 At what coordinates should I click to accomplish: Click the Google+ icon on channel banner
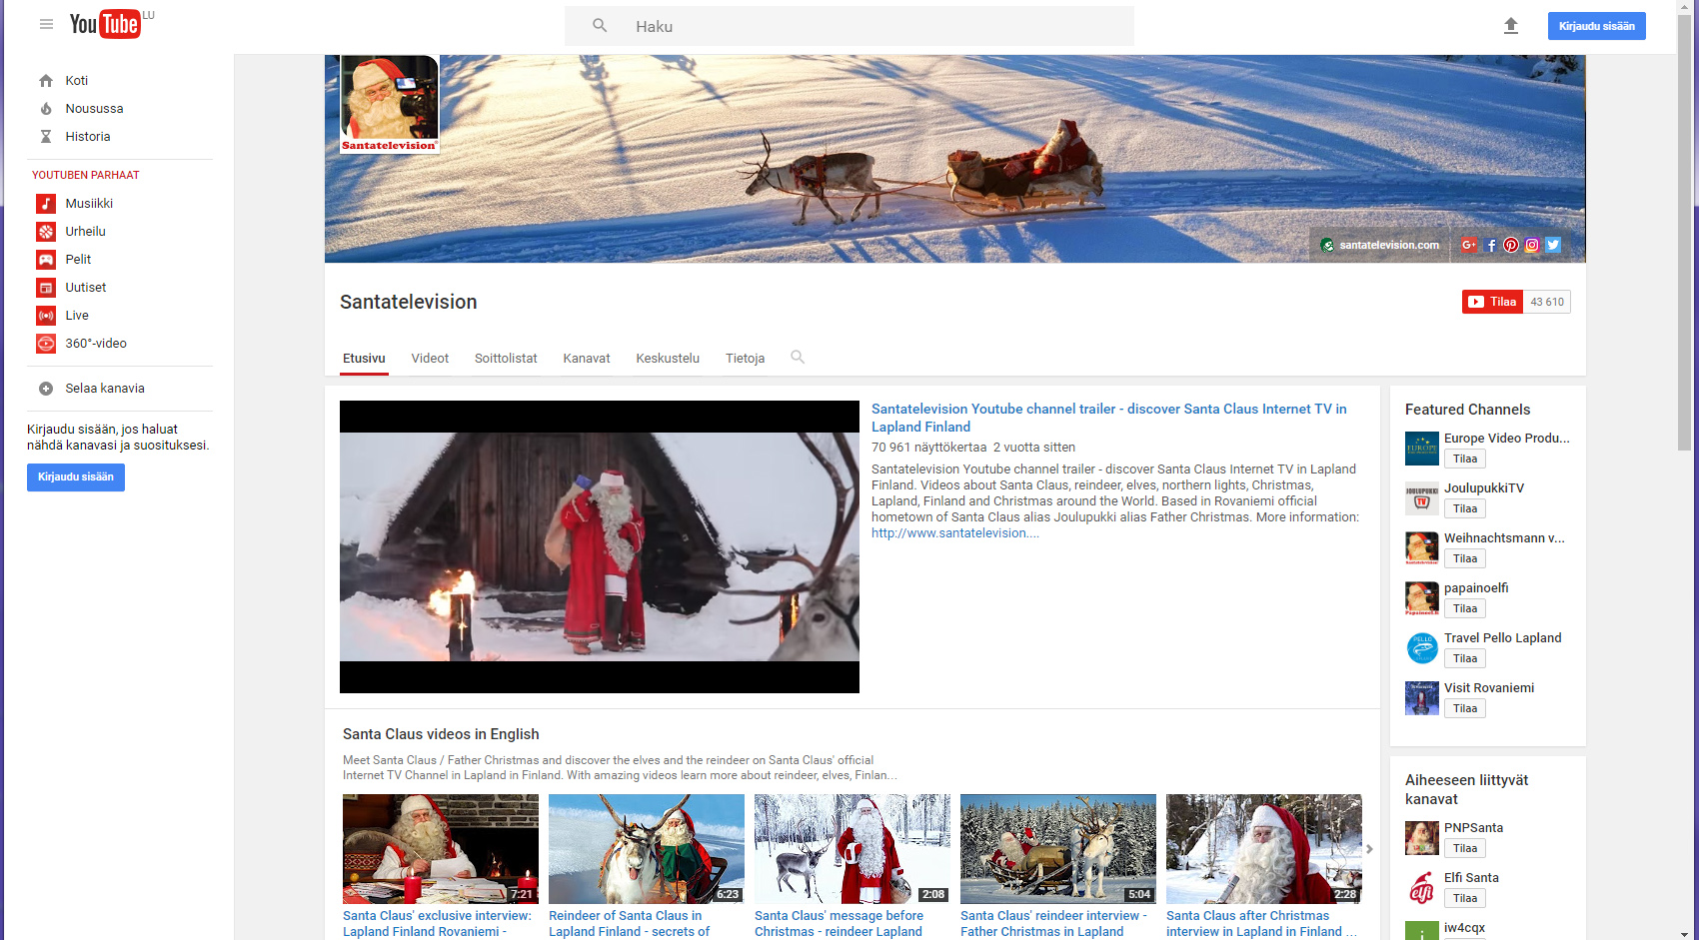pos(1468,246)
